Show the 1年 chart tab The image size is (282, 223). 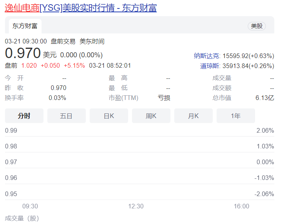236,116
